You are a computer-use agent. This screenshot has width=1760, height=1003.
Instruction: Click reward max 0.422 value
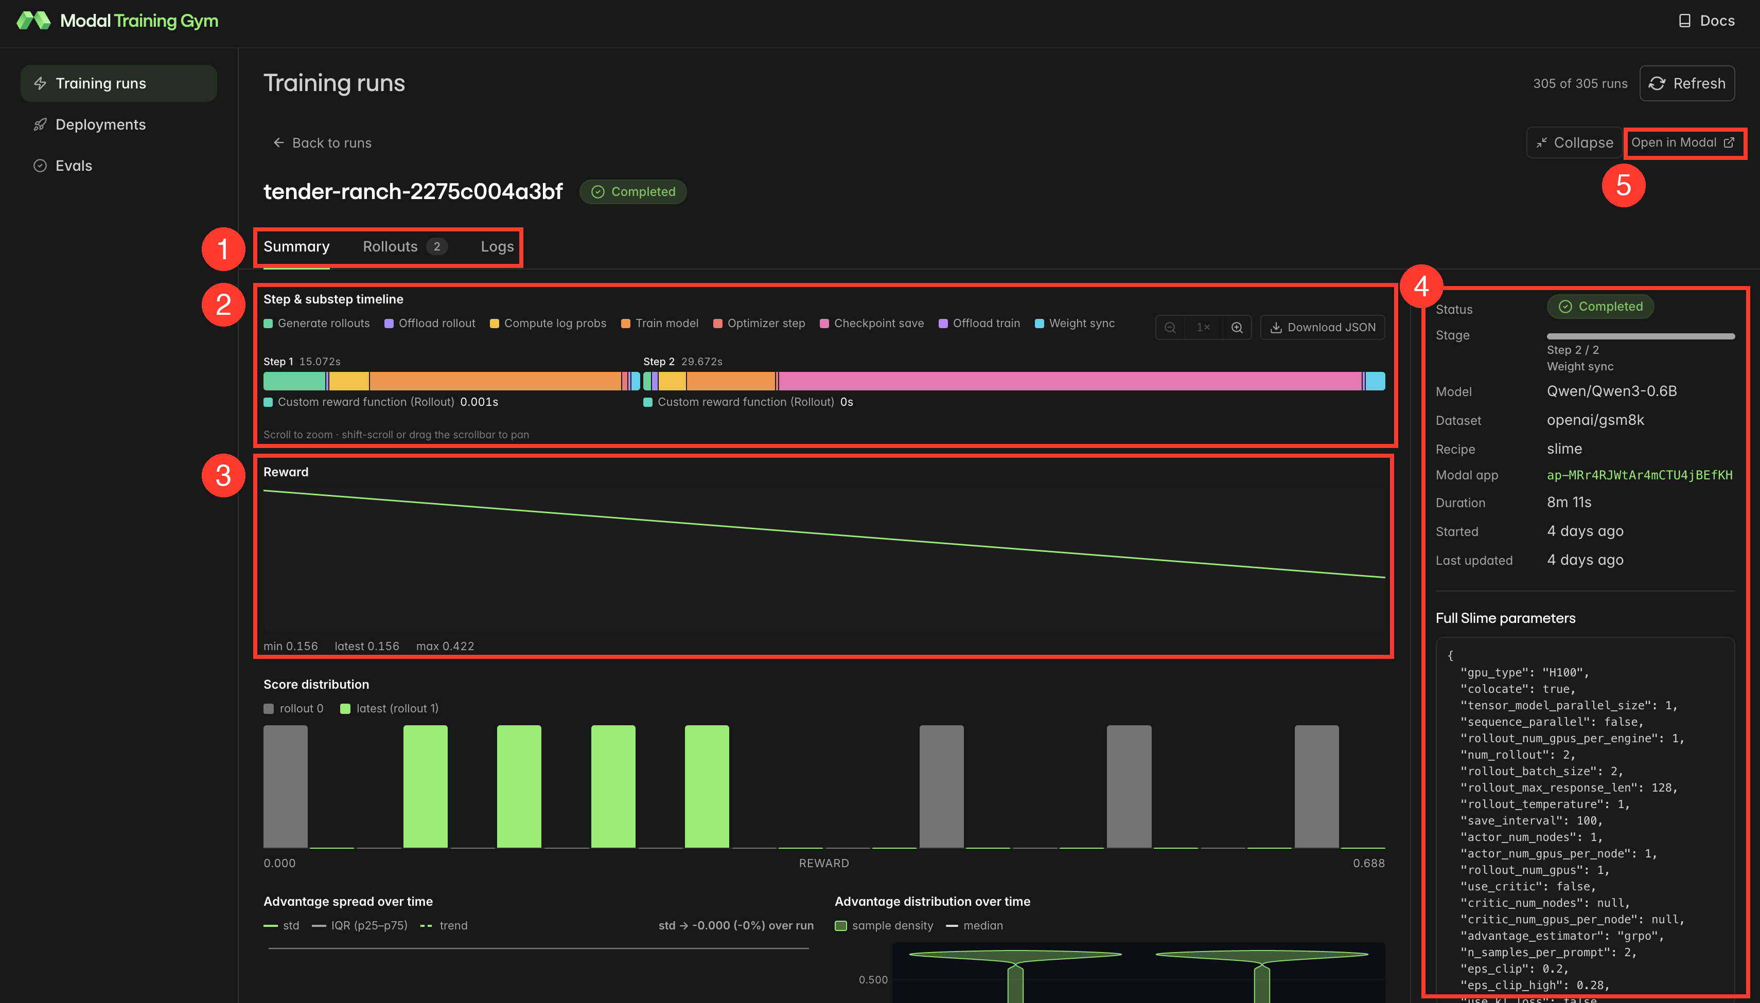pos(445,646)
